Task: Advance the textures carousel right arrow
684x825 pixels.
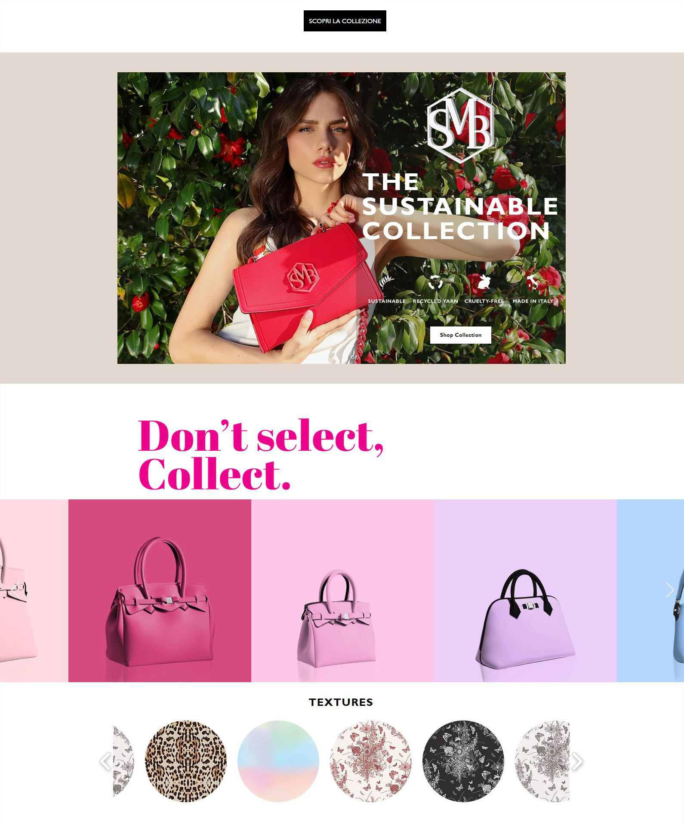Action: click(x=577, y=761)
